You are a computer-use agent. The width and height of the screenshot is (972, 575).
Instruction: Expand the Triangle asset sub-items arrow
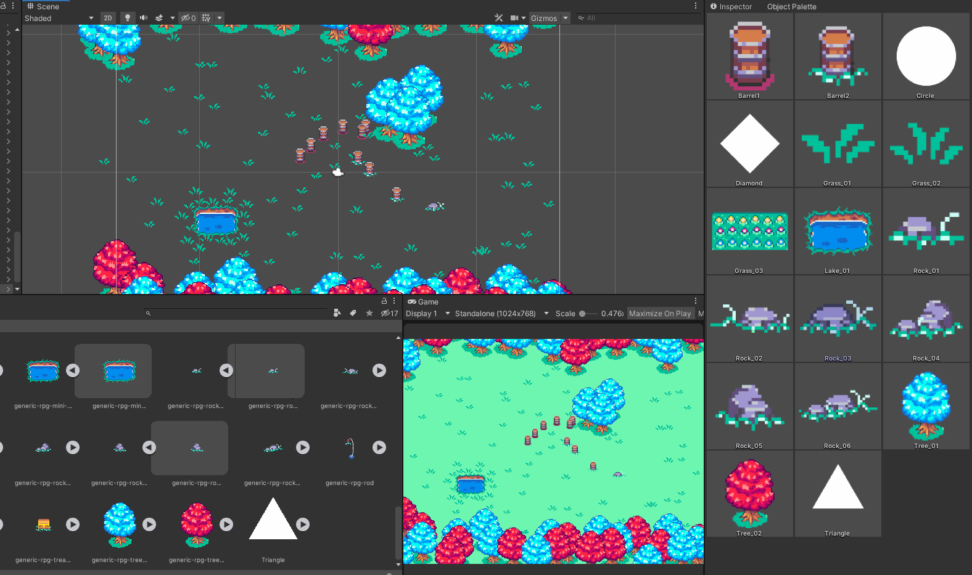pos(303,524)
